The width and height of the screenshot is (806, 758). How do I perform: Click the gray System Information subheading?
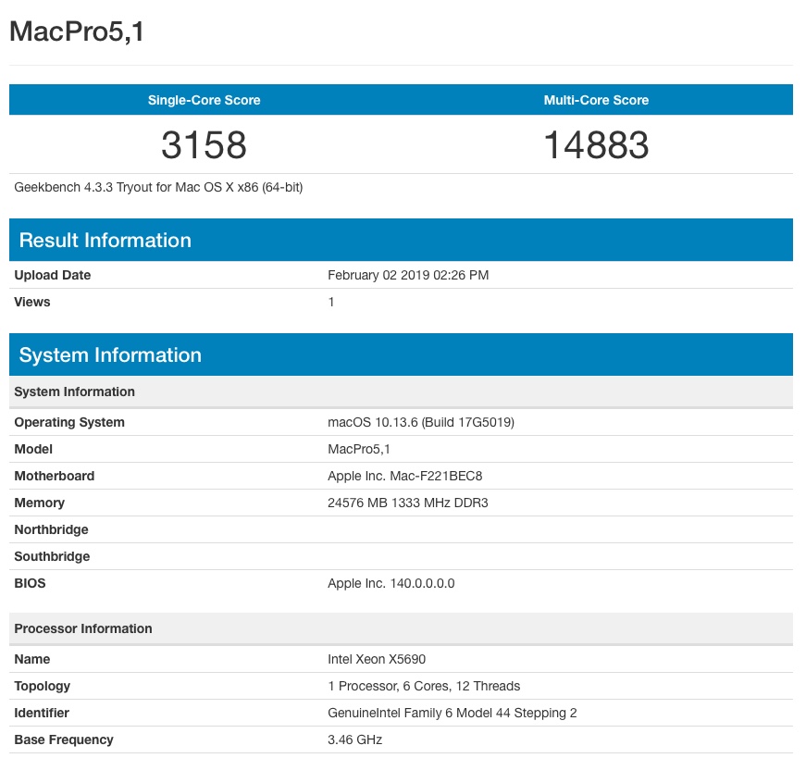pos(401,391)
